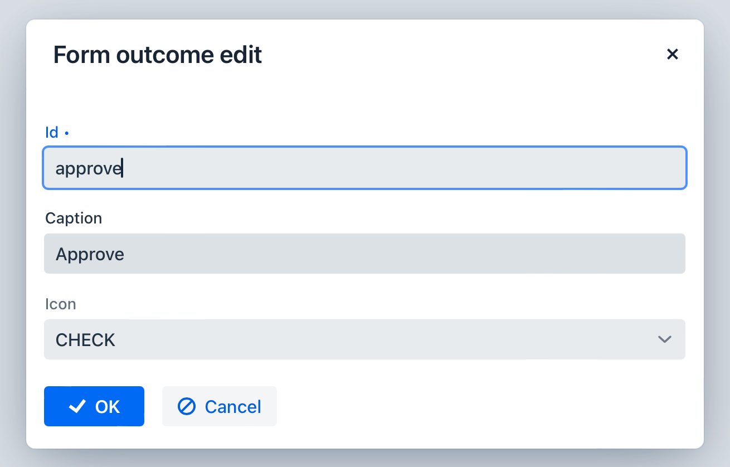Click the required indicator dot beside Id
The height and width of the screenshot is (467, 730).
(x=66, y=133)
